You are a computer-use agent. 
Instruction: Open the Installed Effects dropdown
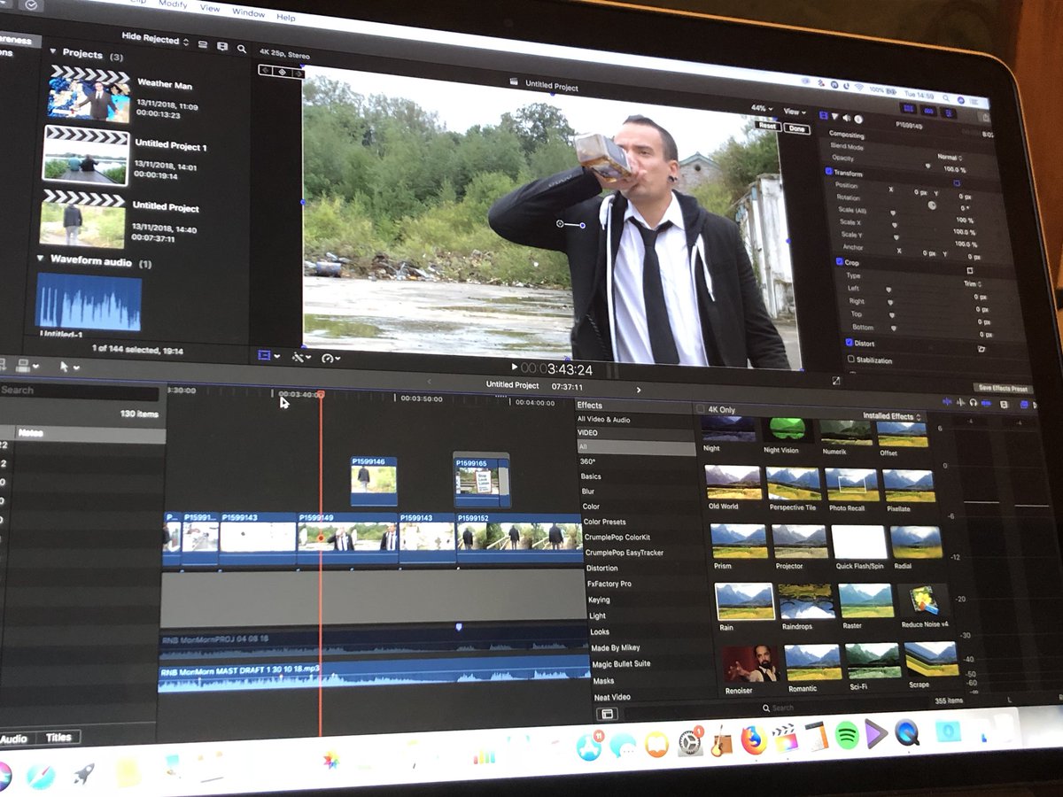click(x=892, y=416)
